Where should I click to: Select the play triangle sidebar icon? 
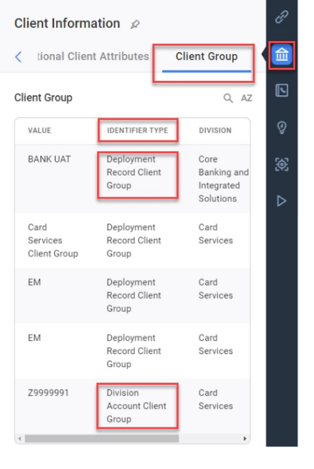pos(281,201)
